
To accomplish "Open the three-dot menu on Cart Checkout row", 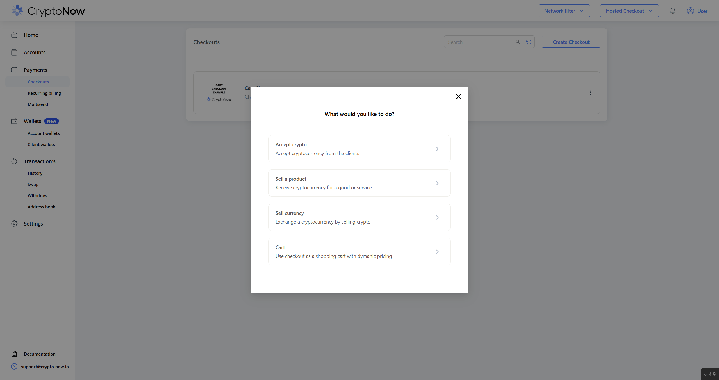I will pyautogui.click(x=590, y=93).
